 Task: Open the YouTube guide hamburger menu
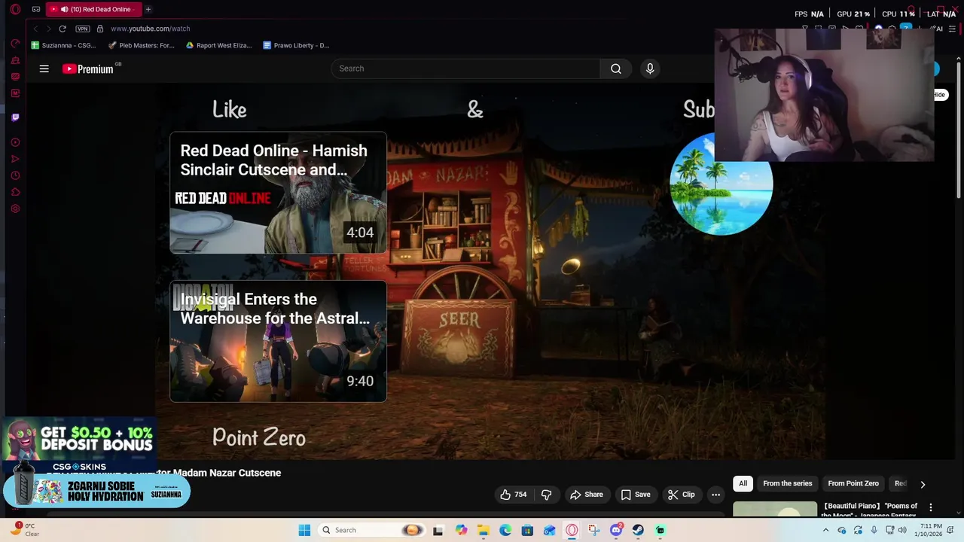pyautogui.click(x=44, y=69)
